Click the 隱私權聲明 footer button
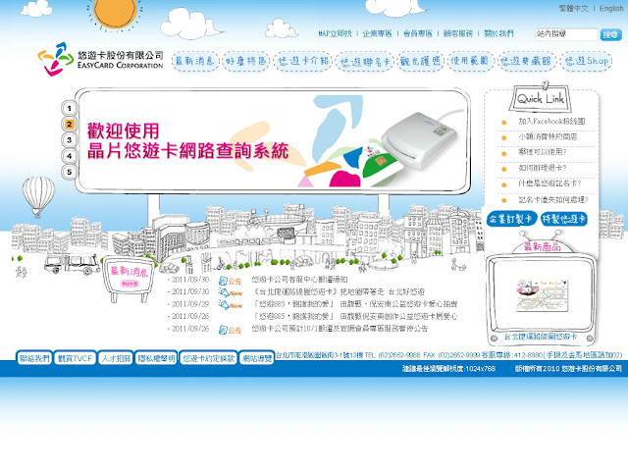 coord(156,358)
